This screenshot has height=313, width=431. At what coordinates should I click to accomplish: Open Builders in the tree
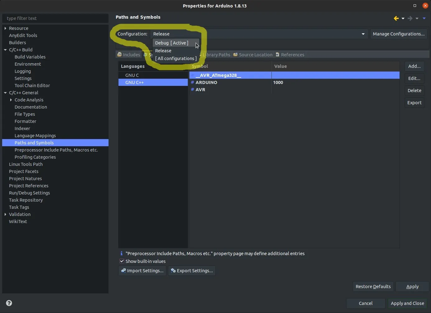[x=17, y=43]
